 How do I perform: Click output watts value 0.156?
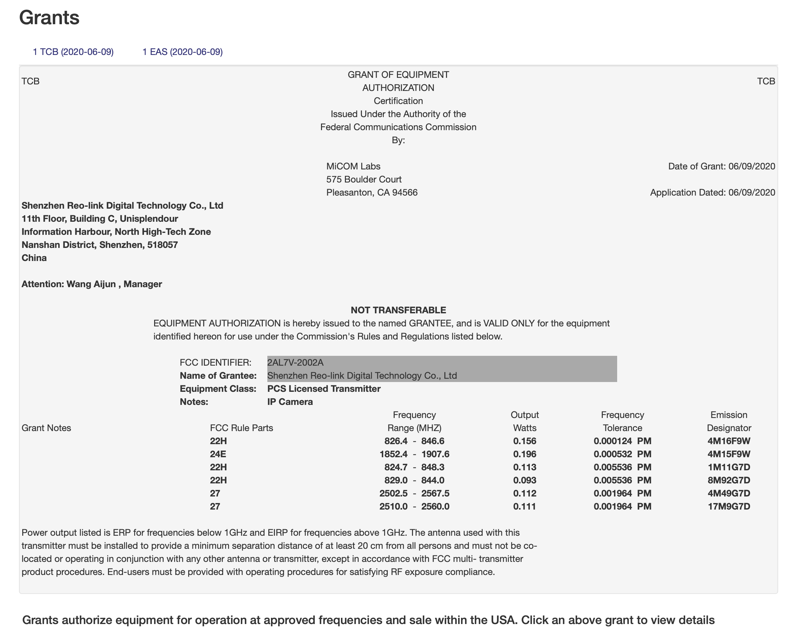[524, 441]
